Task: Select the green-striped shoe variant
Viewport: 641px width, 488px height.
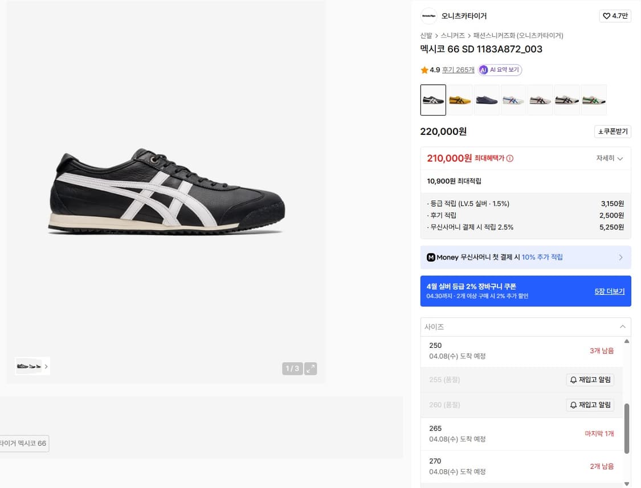Action: [594, 100]
